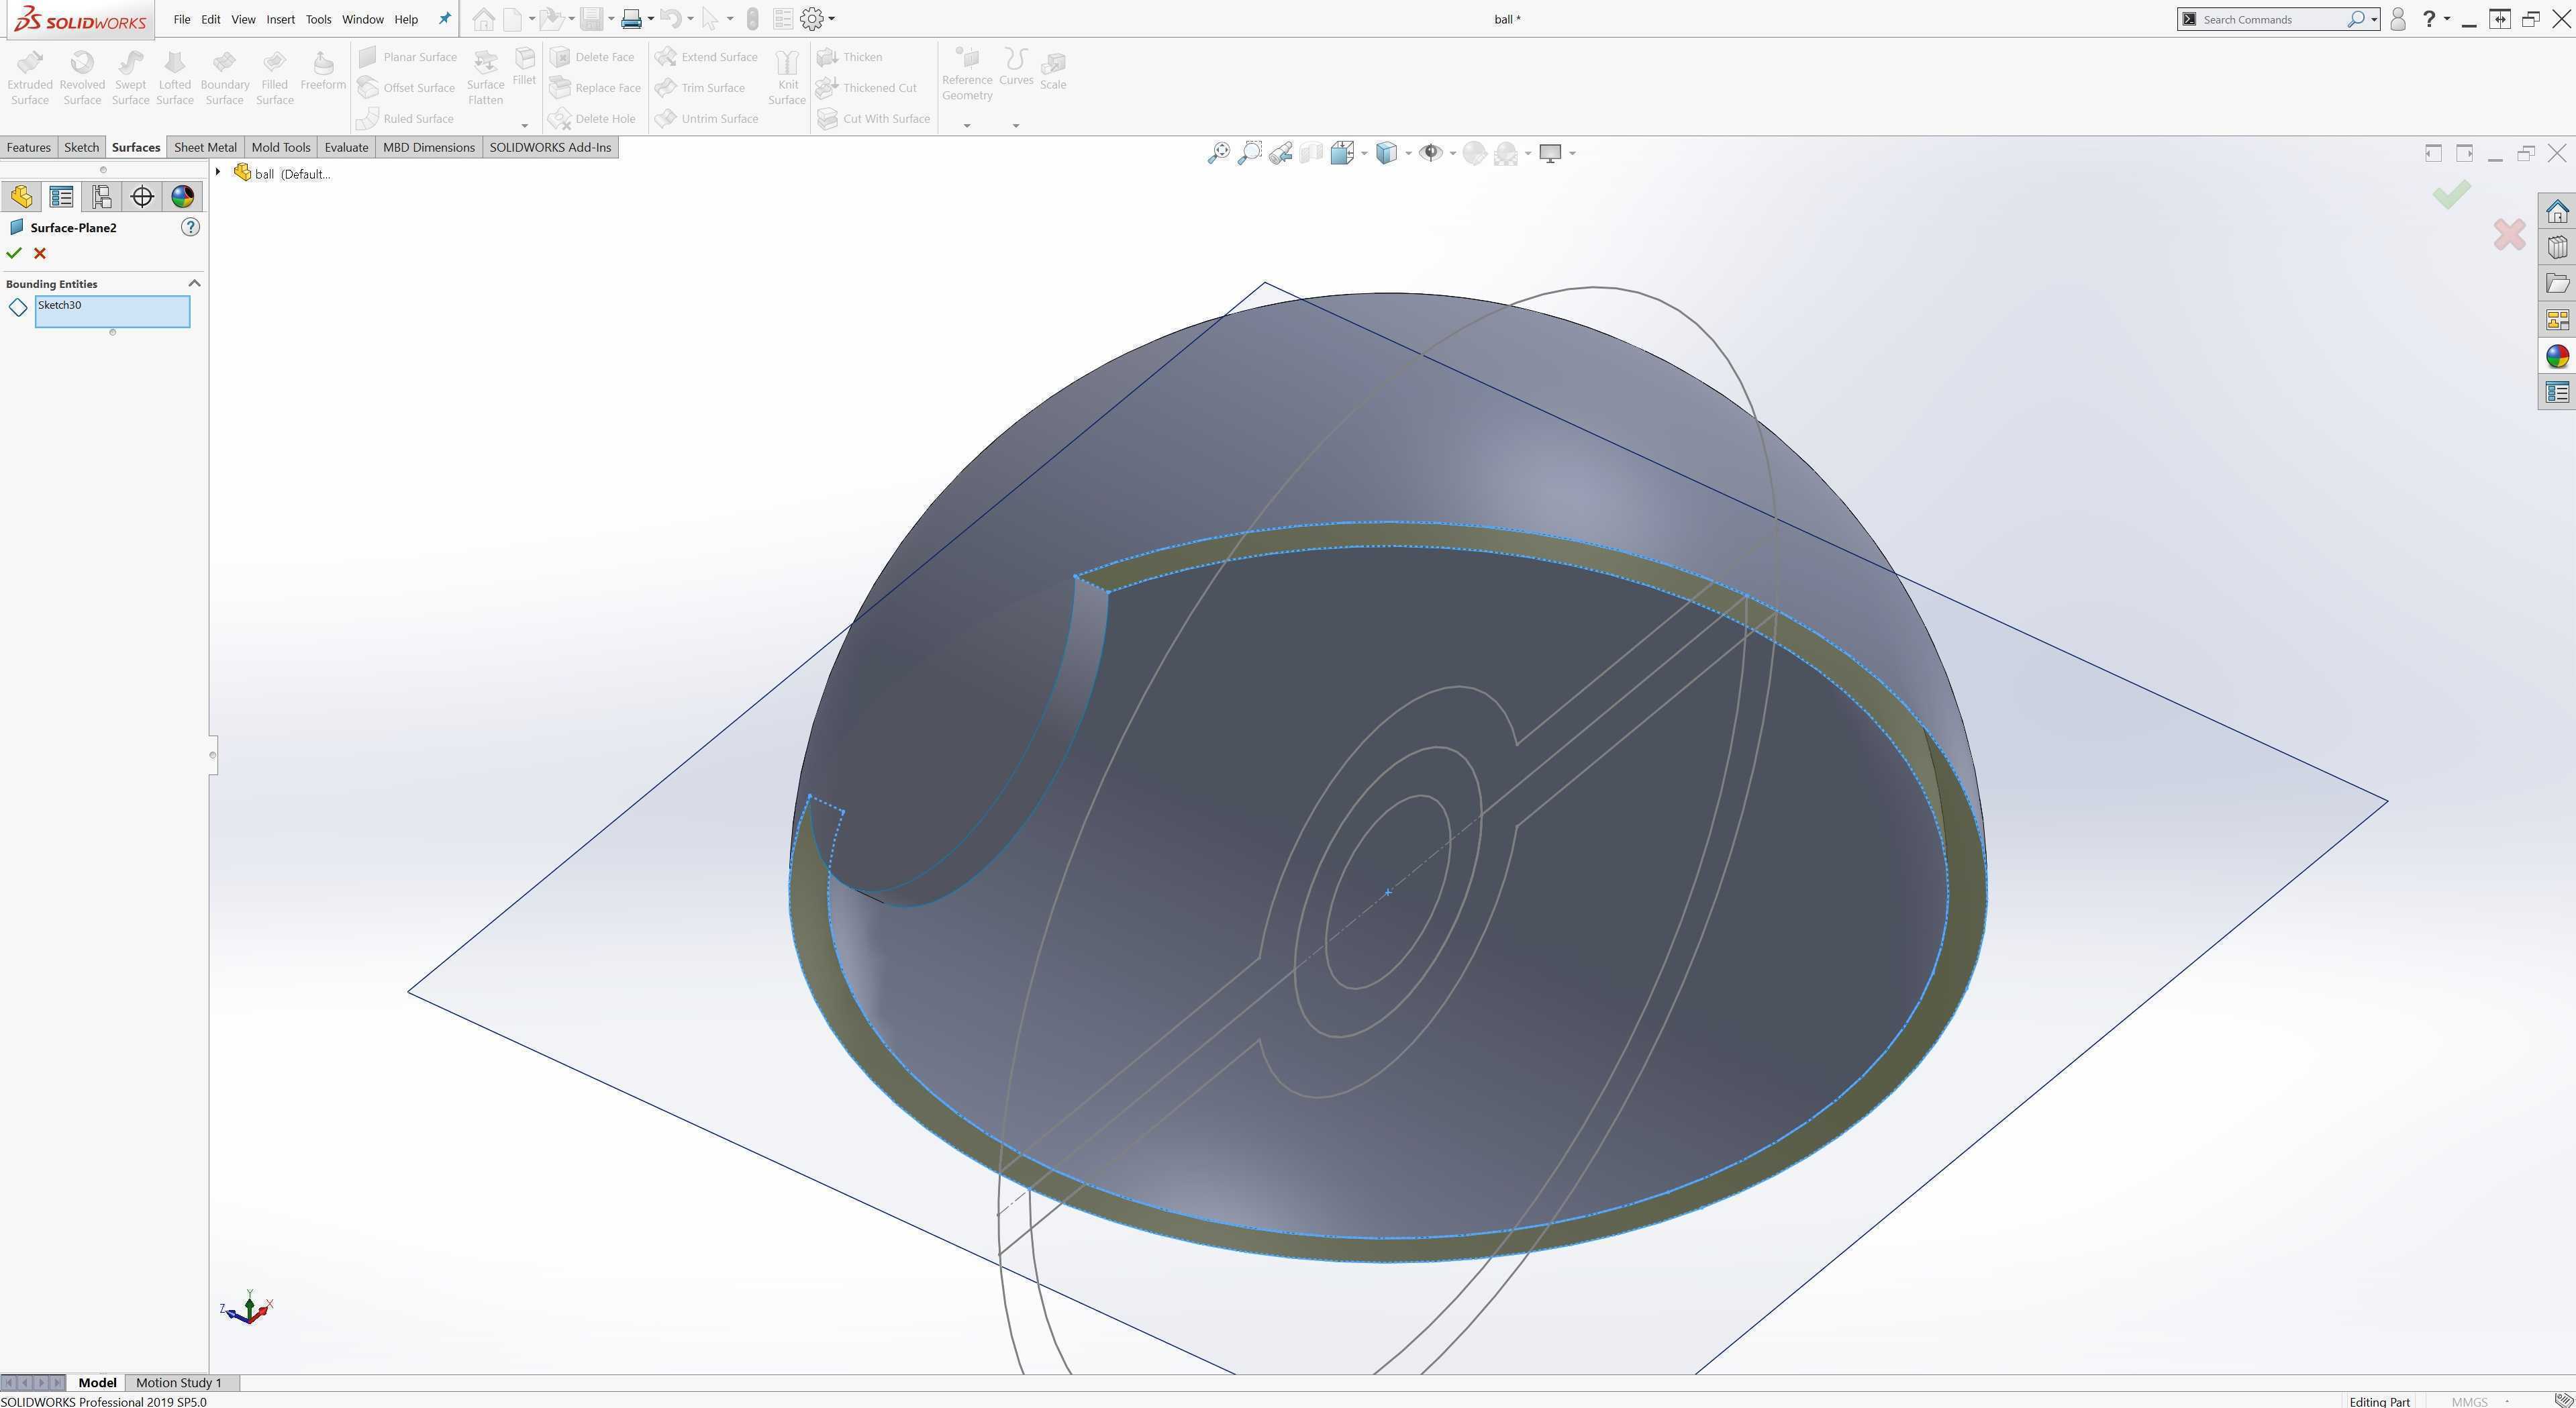The width and height of the screenshot is (2576, 1408).
Task: Select the Filled Surface tool
Action: click(x=274, y=77)
